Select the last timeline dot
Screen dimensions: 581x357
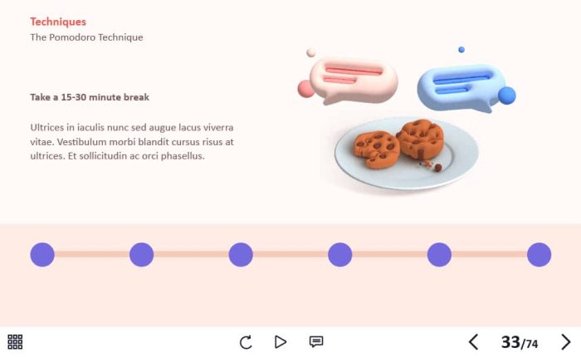(x=539, y=255)
